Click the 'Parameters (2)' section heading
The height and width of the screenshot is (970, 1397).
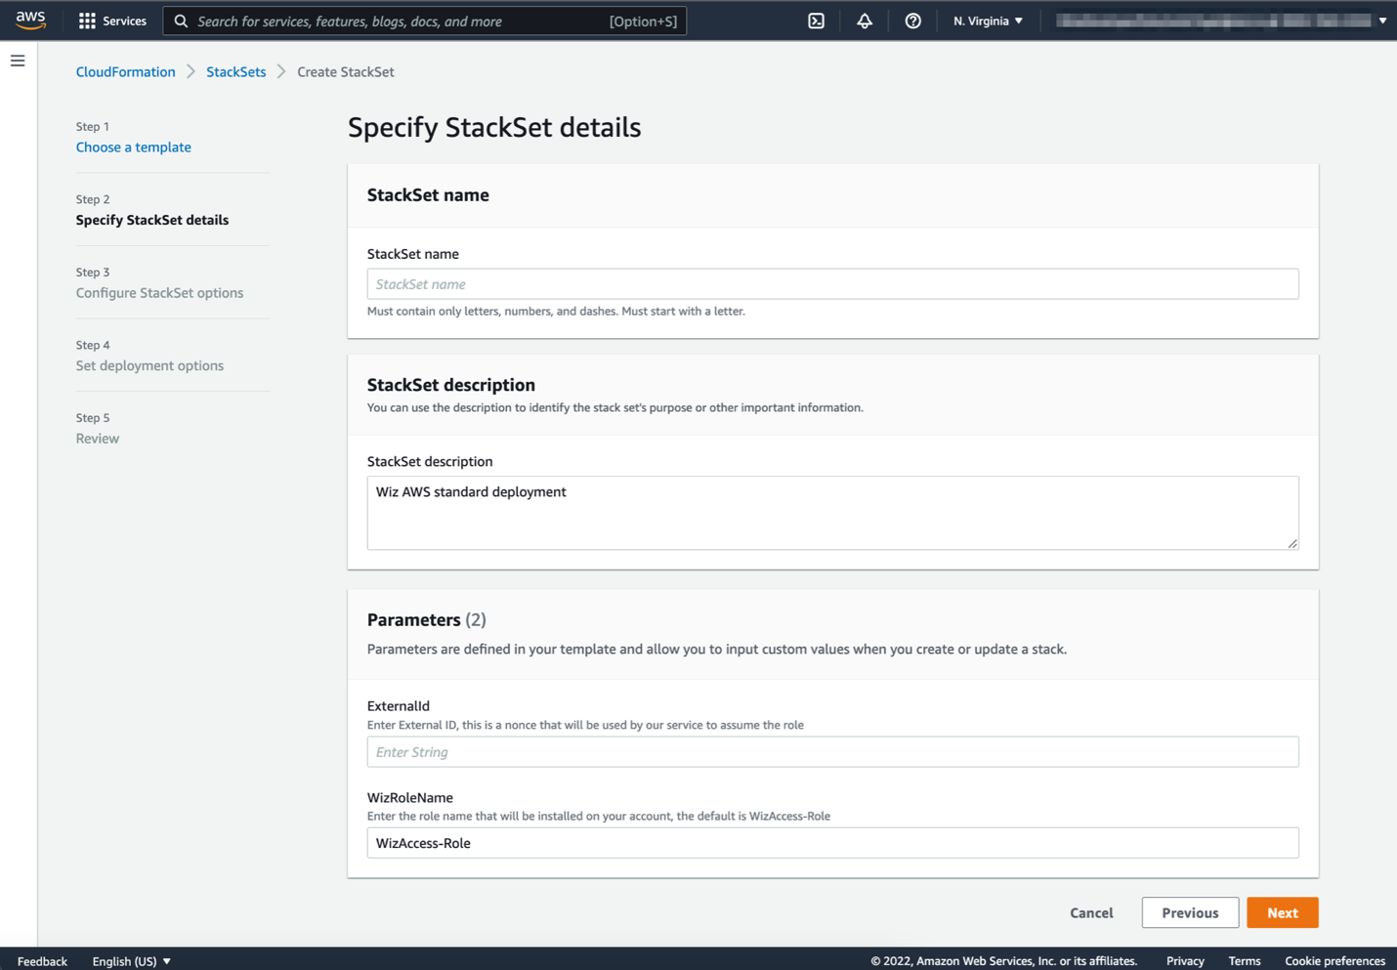(x=427, y=619)
